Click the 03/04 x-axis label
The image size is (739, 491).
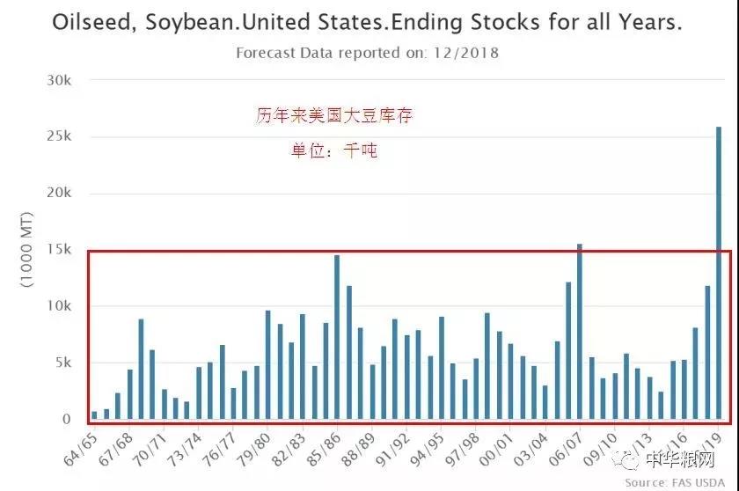531,450
